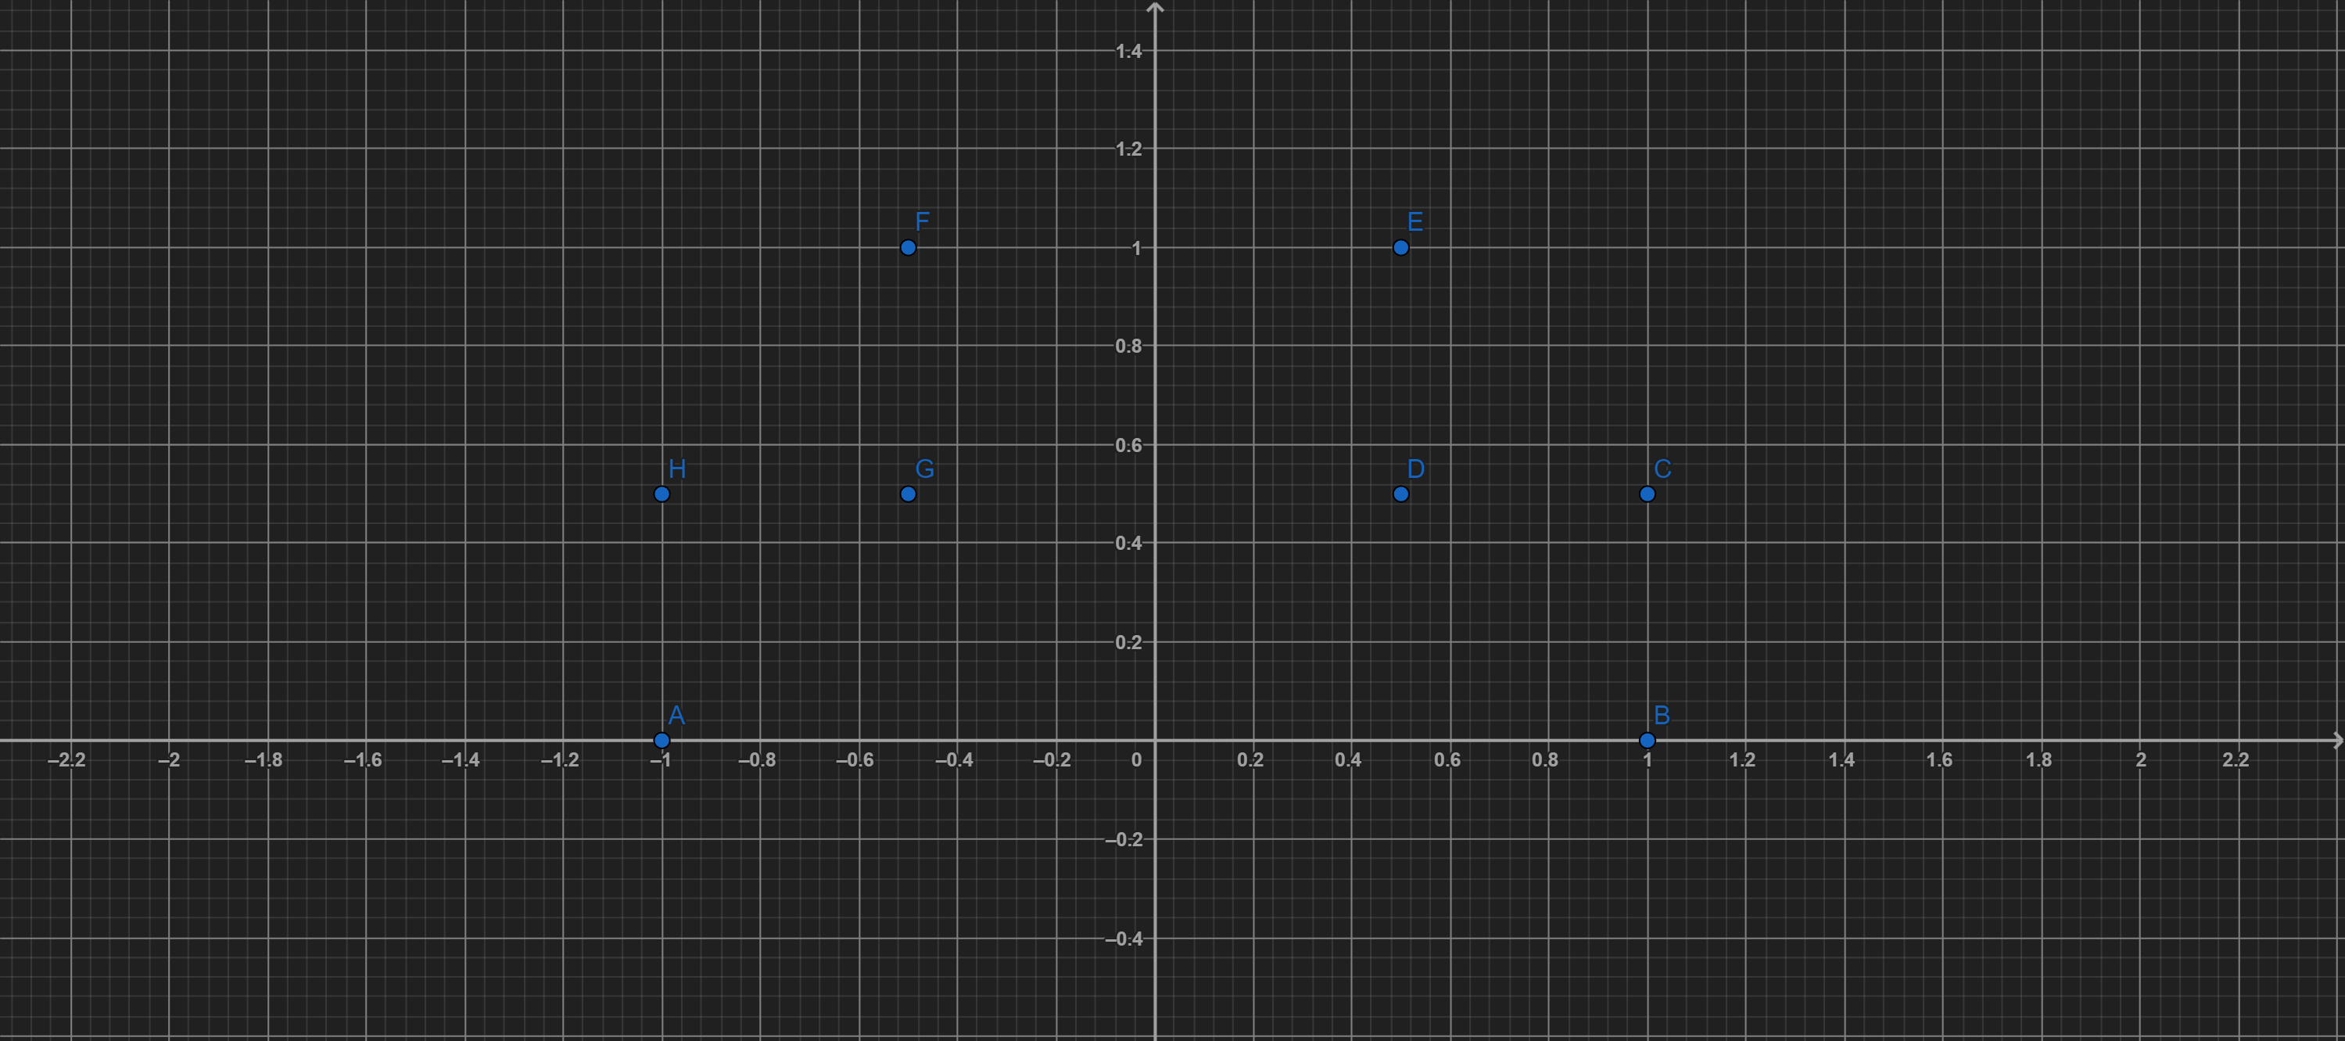Click point C in the first quadrant
The image size is (2345, 1041).
1646,494
